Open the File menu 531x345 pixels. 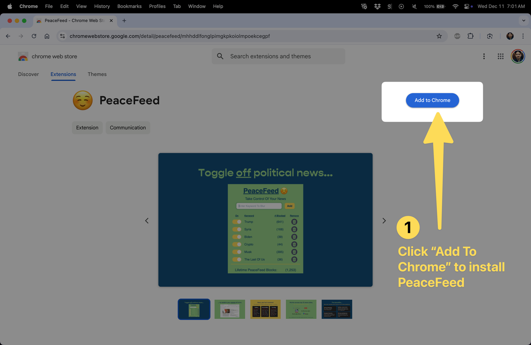49,6
